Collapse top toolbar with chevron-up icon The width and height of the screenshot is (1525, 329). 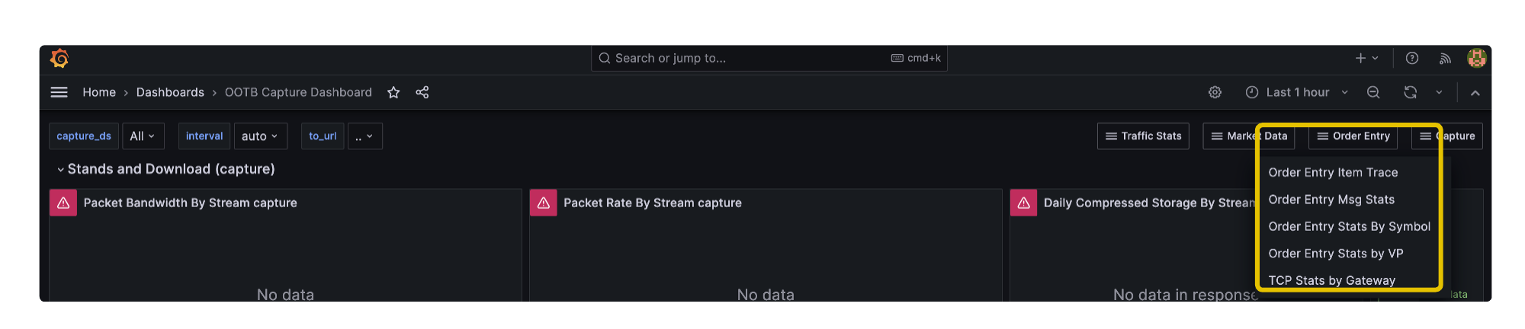(1475, 93)
